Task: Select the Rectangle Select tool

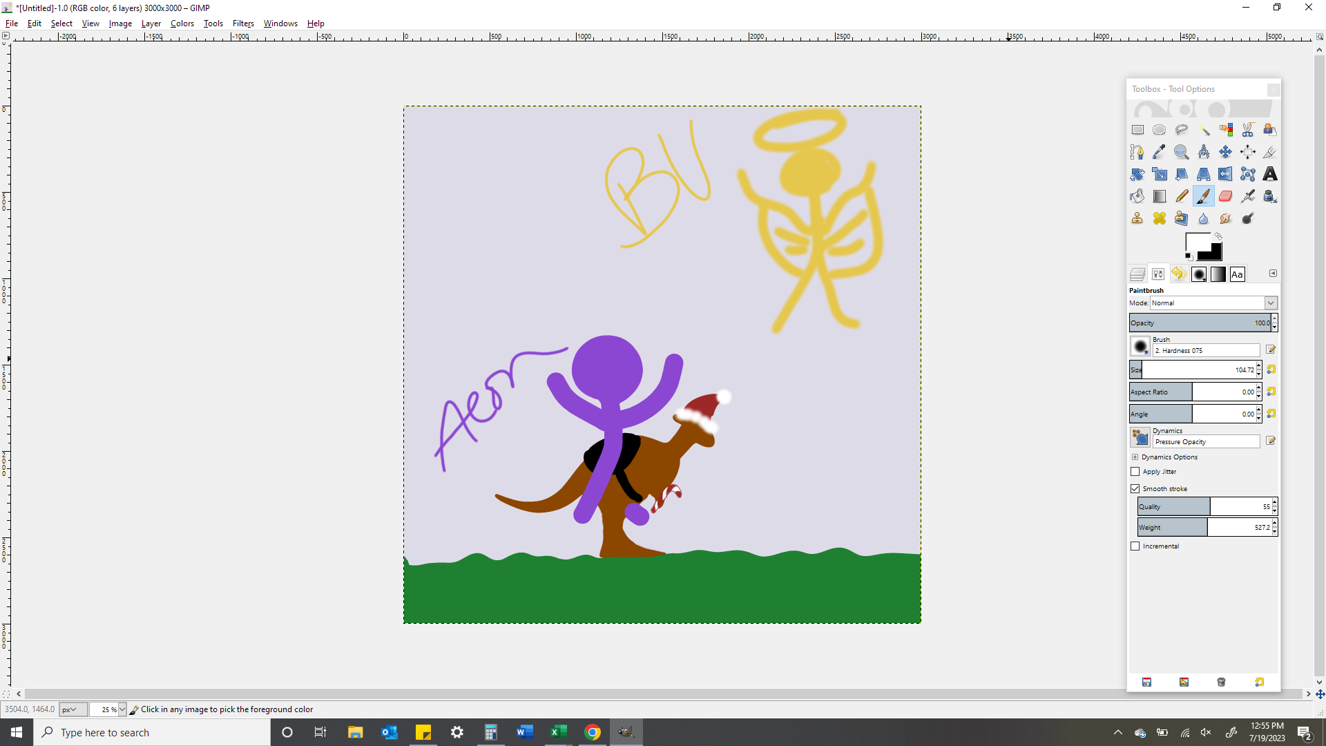Action: coord(1137,130)
